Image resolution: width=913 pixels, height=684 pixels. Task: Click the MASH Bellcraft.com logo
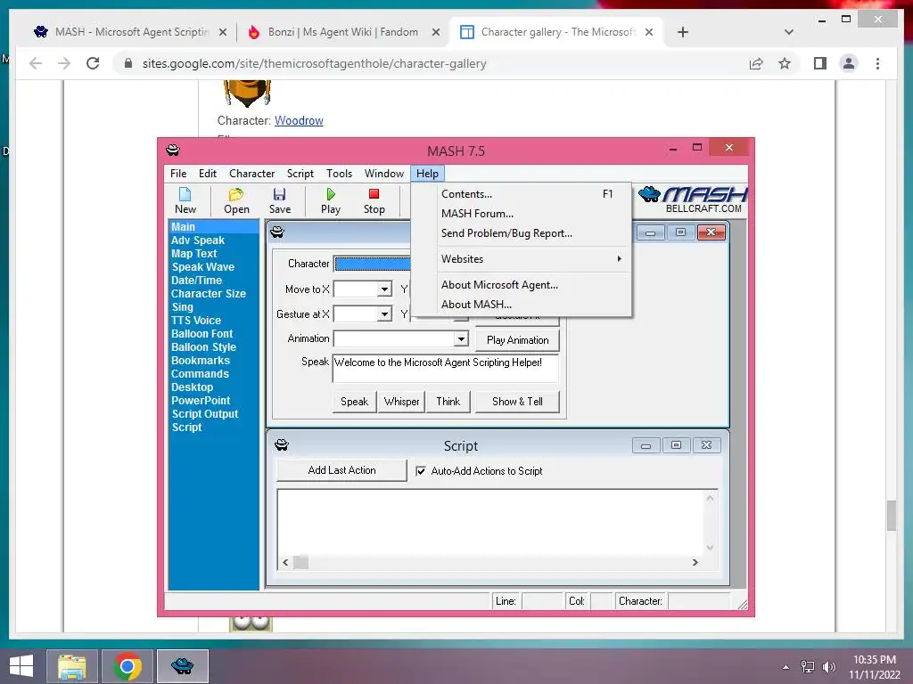[x=692, y=199]
